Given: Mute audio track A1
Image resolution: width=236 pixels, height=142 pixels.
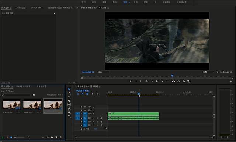Looking at the screenshot, I should click(93, 118).
